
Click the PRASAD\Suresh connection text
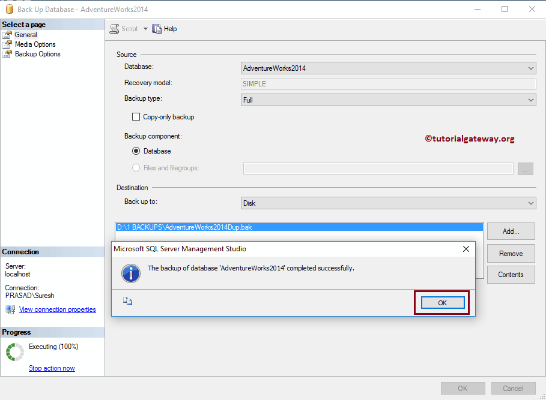[x=30, y=296]
